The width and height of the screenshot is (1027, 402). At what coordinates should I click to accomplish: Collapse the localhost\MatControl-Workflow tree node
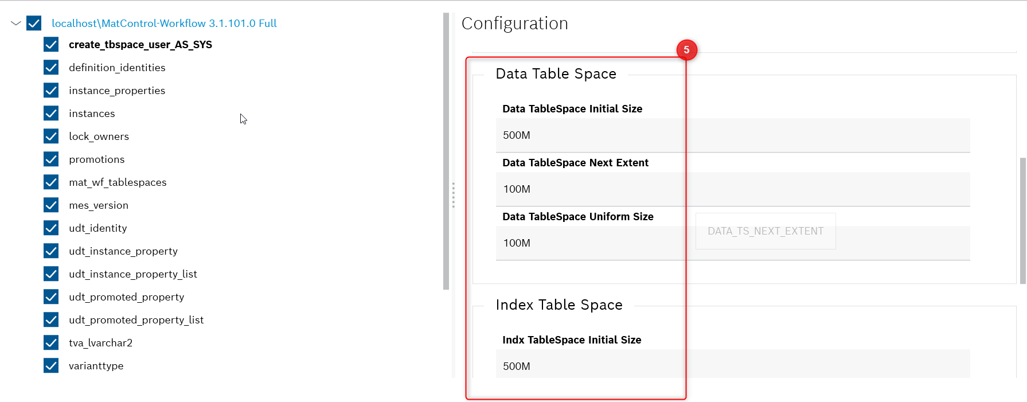15,23
